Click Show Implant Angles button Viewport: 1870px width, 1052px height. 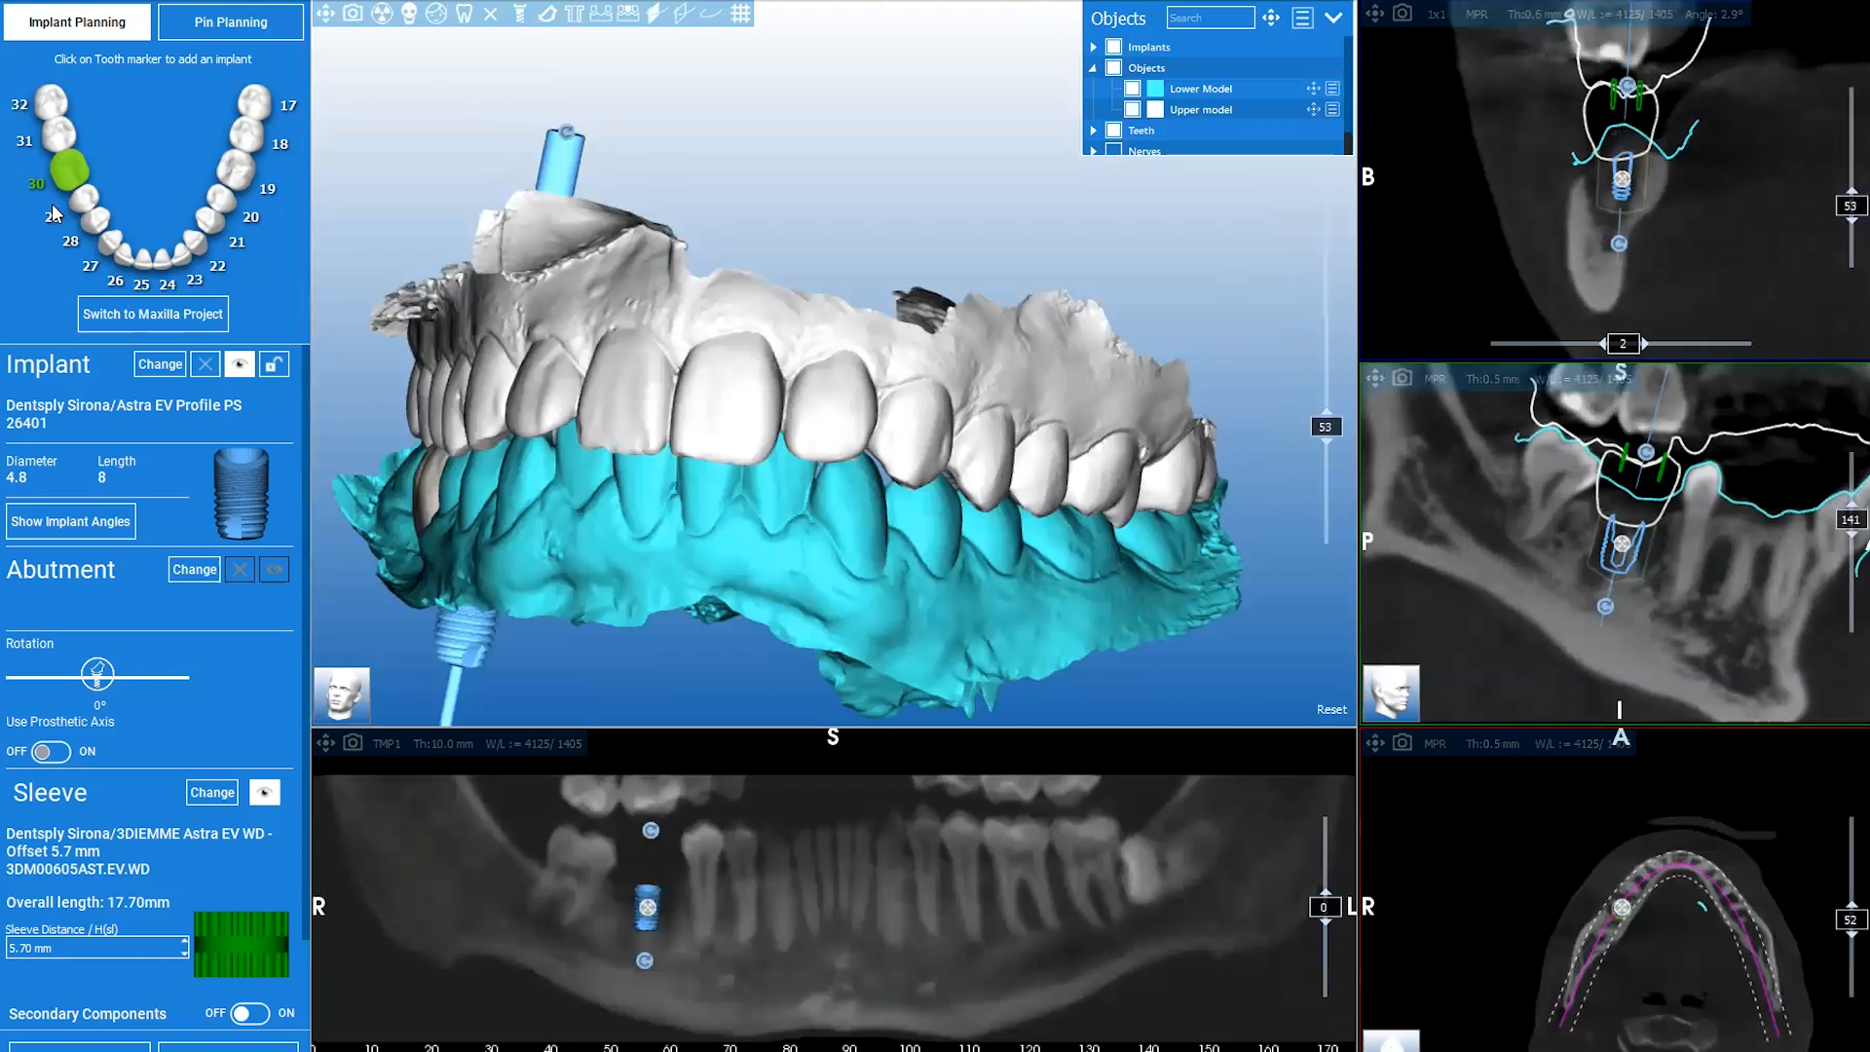click(x=70, y=521)
